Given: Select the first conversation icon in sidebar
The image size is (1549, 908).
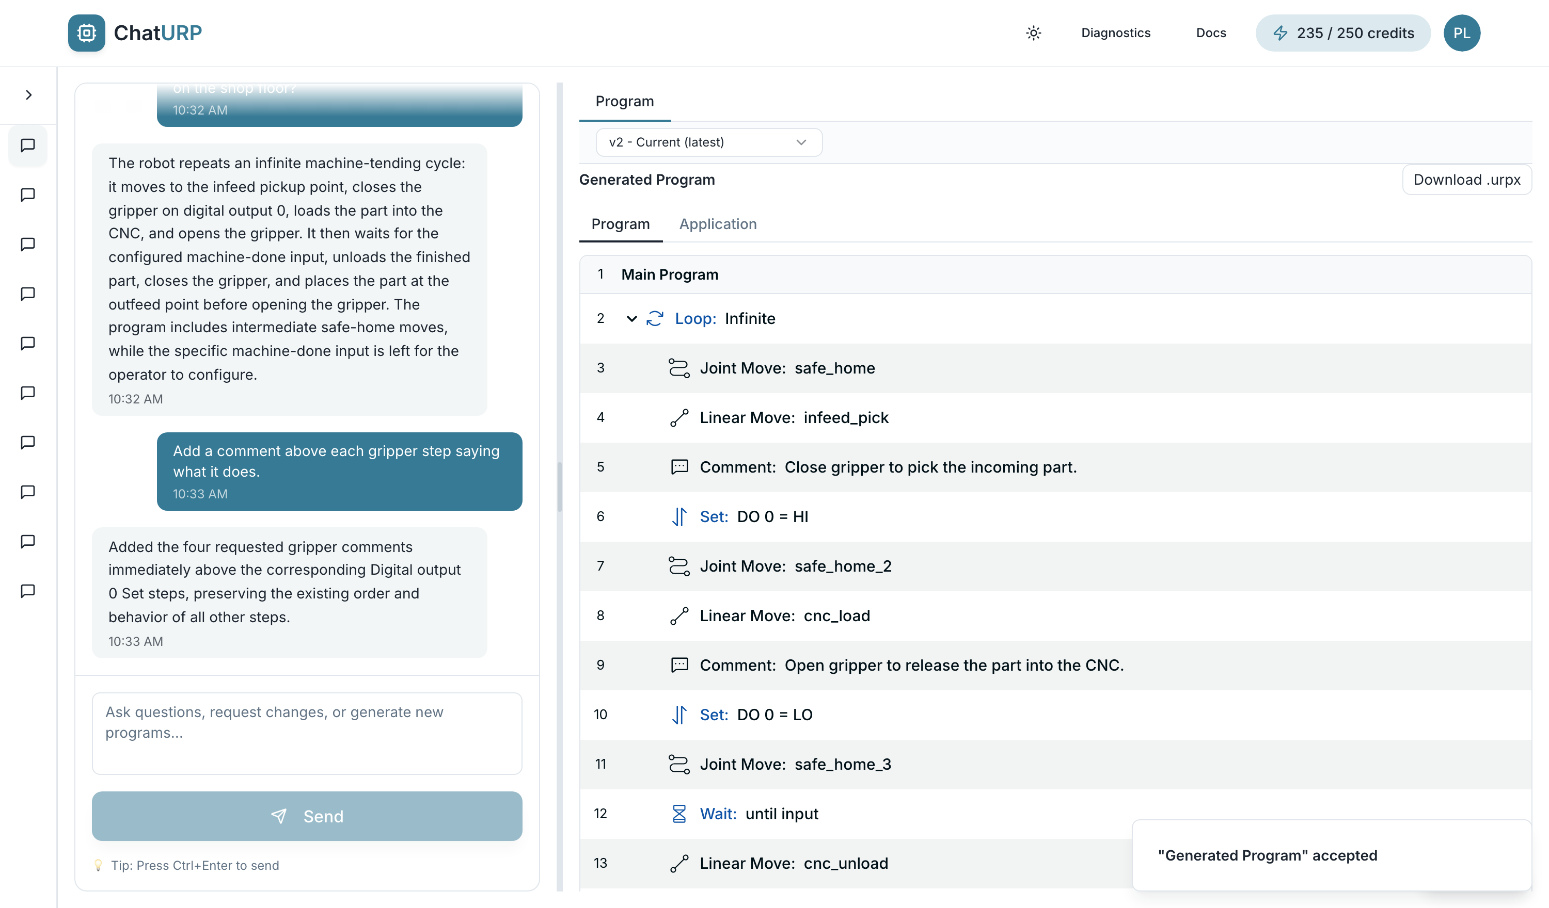Looking at the screenshot, I should tap(28, 145).
